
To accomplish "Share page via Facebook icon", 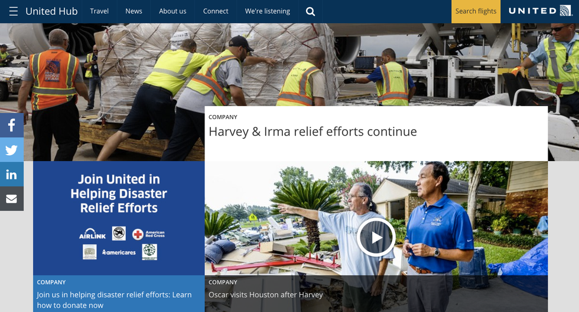I will pos(11,125).
